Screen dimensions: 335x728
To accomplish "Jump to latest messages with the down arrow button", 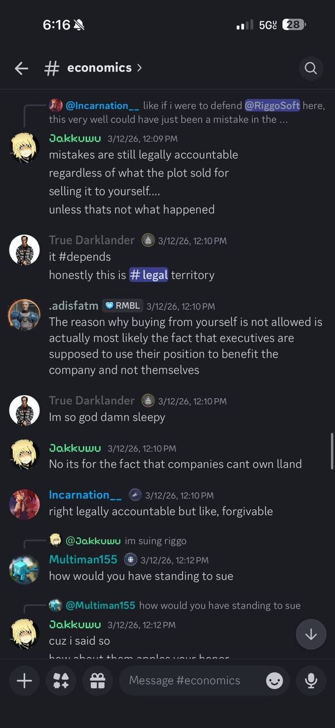I will (310, 634).
